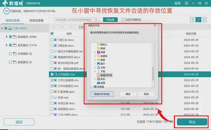
Task: Click the up-level navigation arrow
Action: [71, 27]
